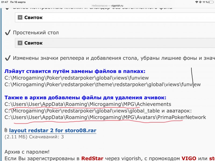
Task: Tap the vigorish.ru address bar
Action: (107, 5)
